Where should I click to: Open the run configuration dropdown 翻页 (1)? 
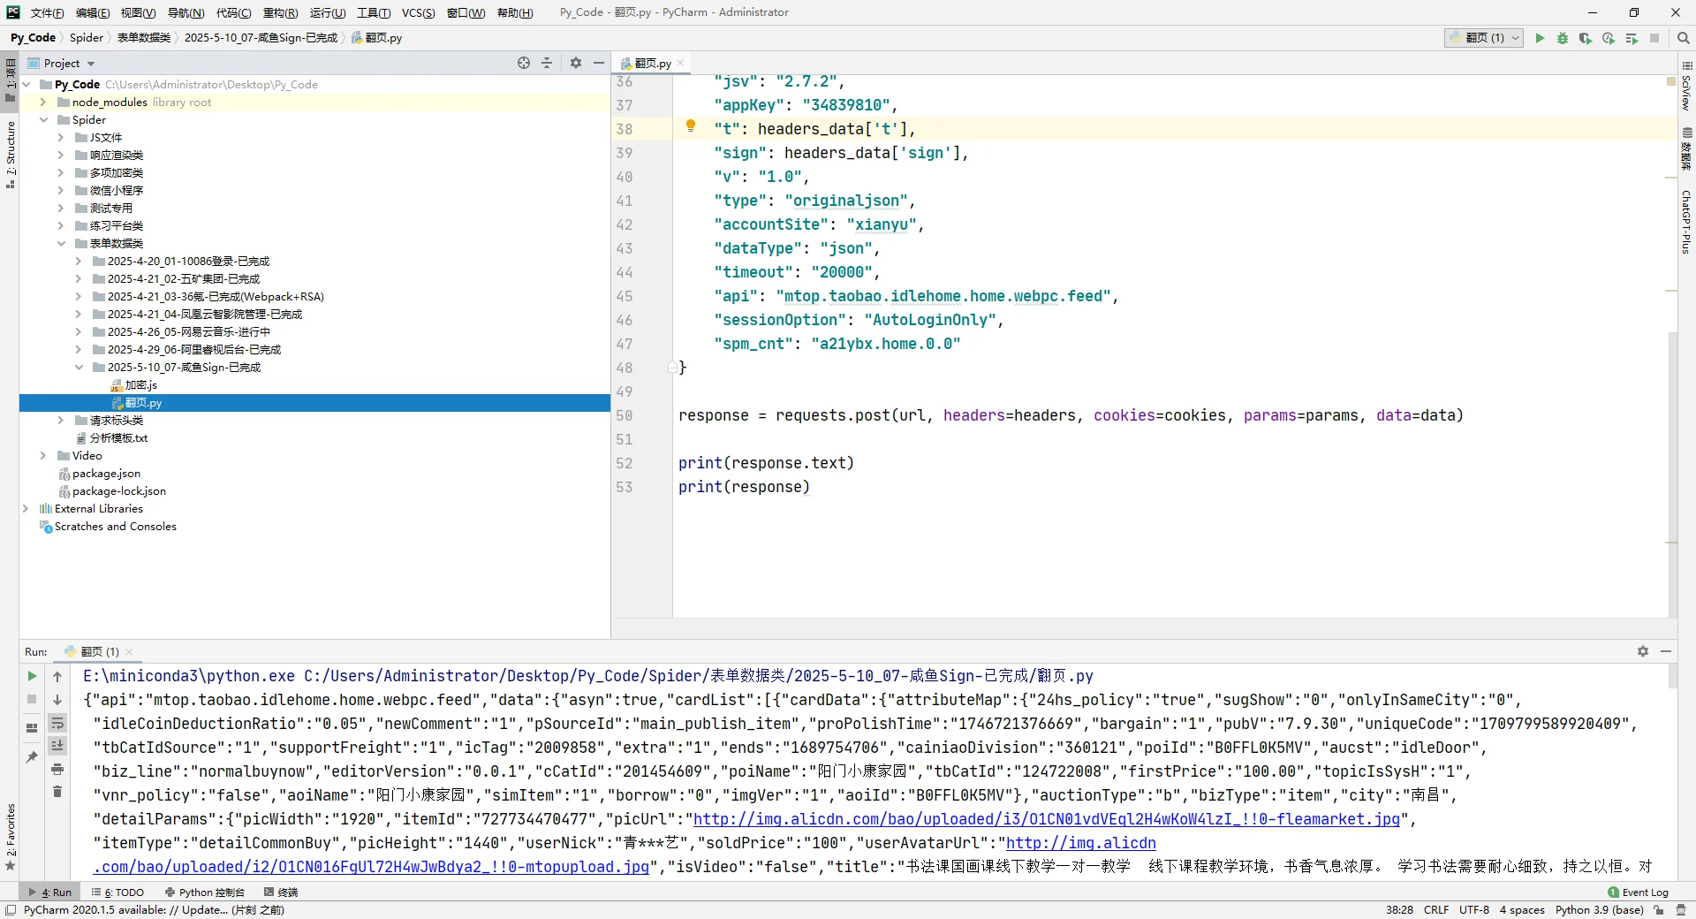(x=1484, y=38)
